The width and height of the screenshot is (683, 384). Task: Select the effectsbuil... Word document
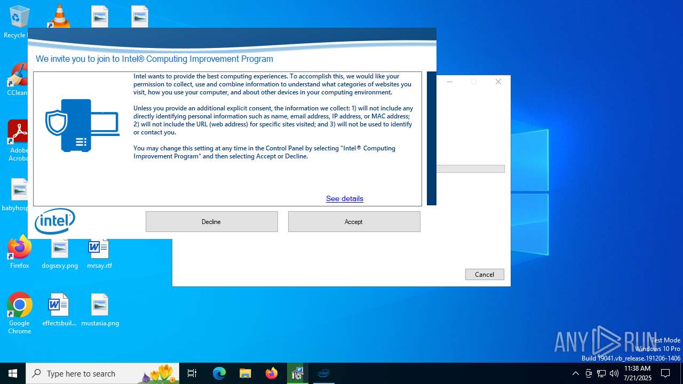59,310
